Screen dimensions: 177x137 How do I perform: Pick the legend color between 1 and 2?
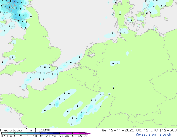18,133
